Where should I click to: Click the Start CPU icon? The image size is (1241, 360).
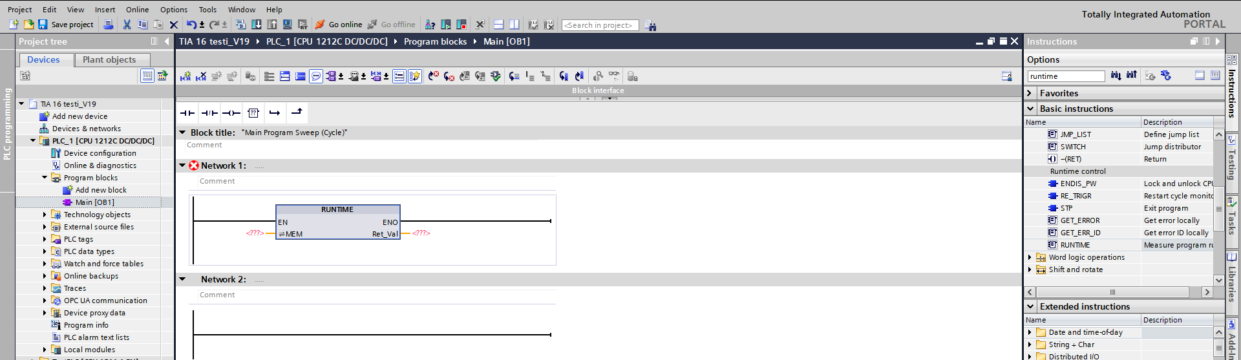(445, 25)
